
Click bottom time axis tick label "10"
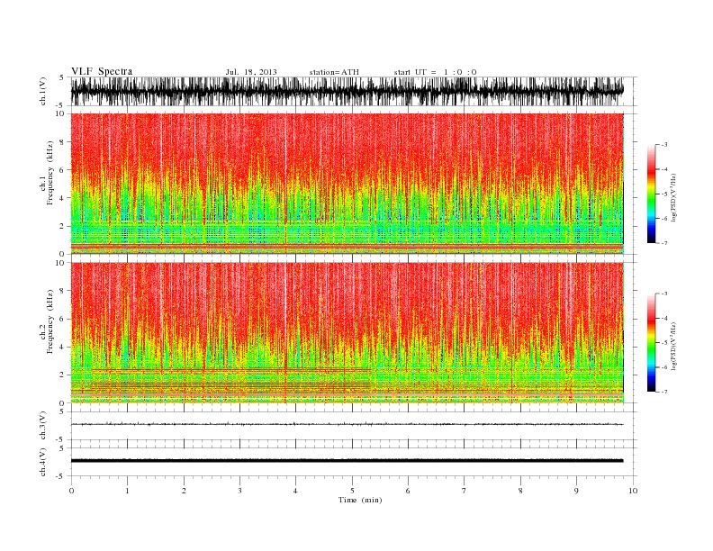tap(633, 491)
